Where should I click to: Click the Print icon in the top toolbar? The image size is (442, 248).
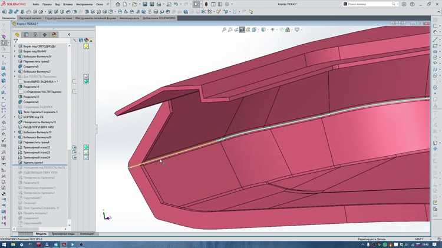click(159, 4)
